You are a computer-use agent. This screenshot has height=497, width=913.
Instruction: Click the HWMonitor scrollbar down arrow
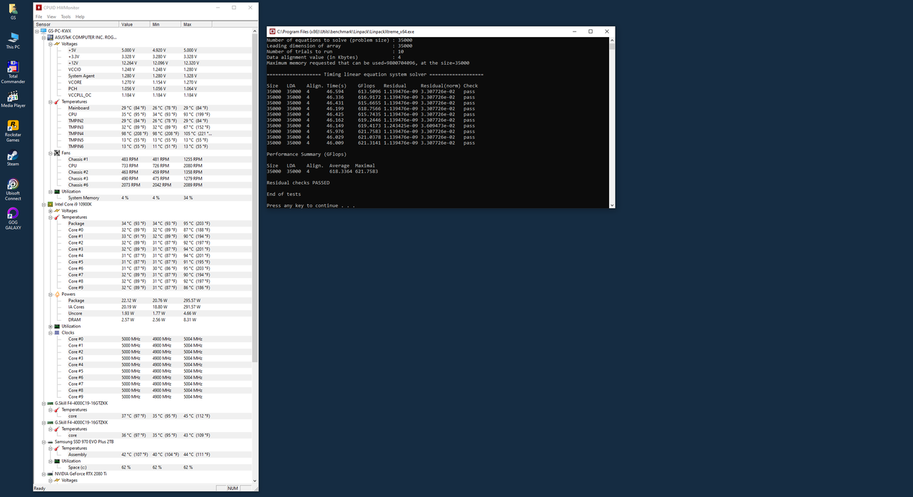tap(255, 481)
